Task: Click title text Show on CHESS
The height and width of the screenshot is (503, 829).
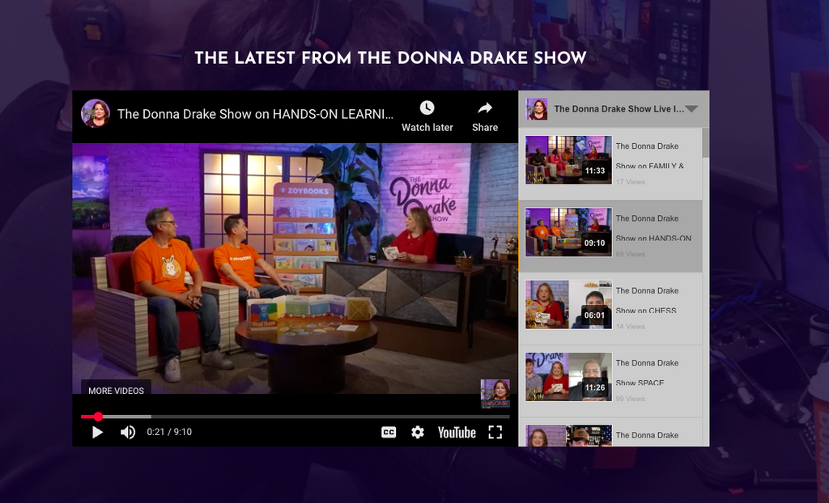Action: click(x=646, y=311)
